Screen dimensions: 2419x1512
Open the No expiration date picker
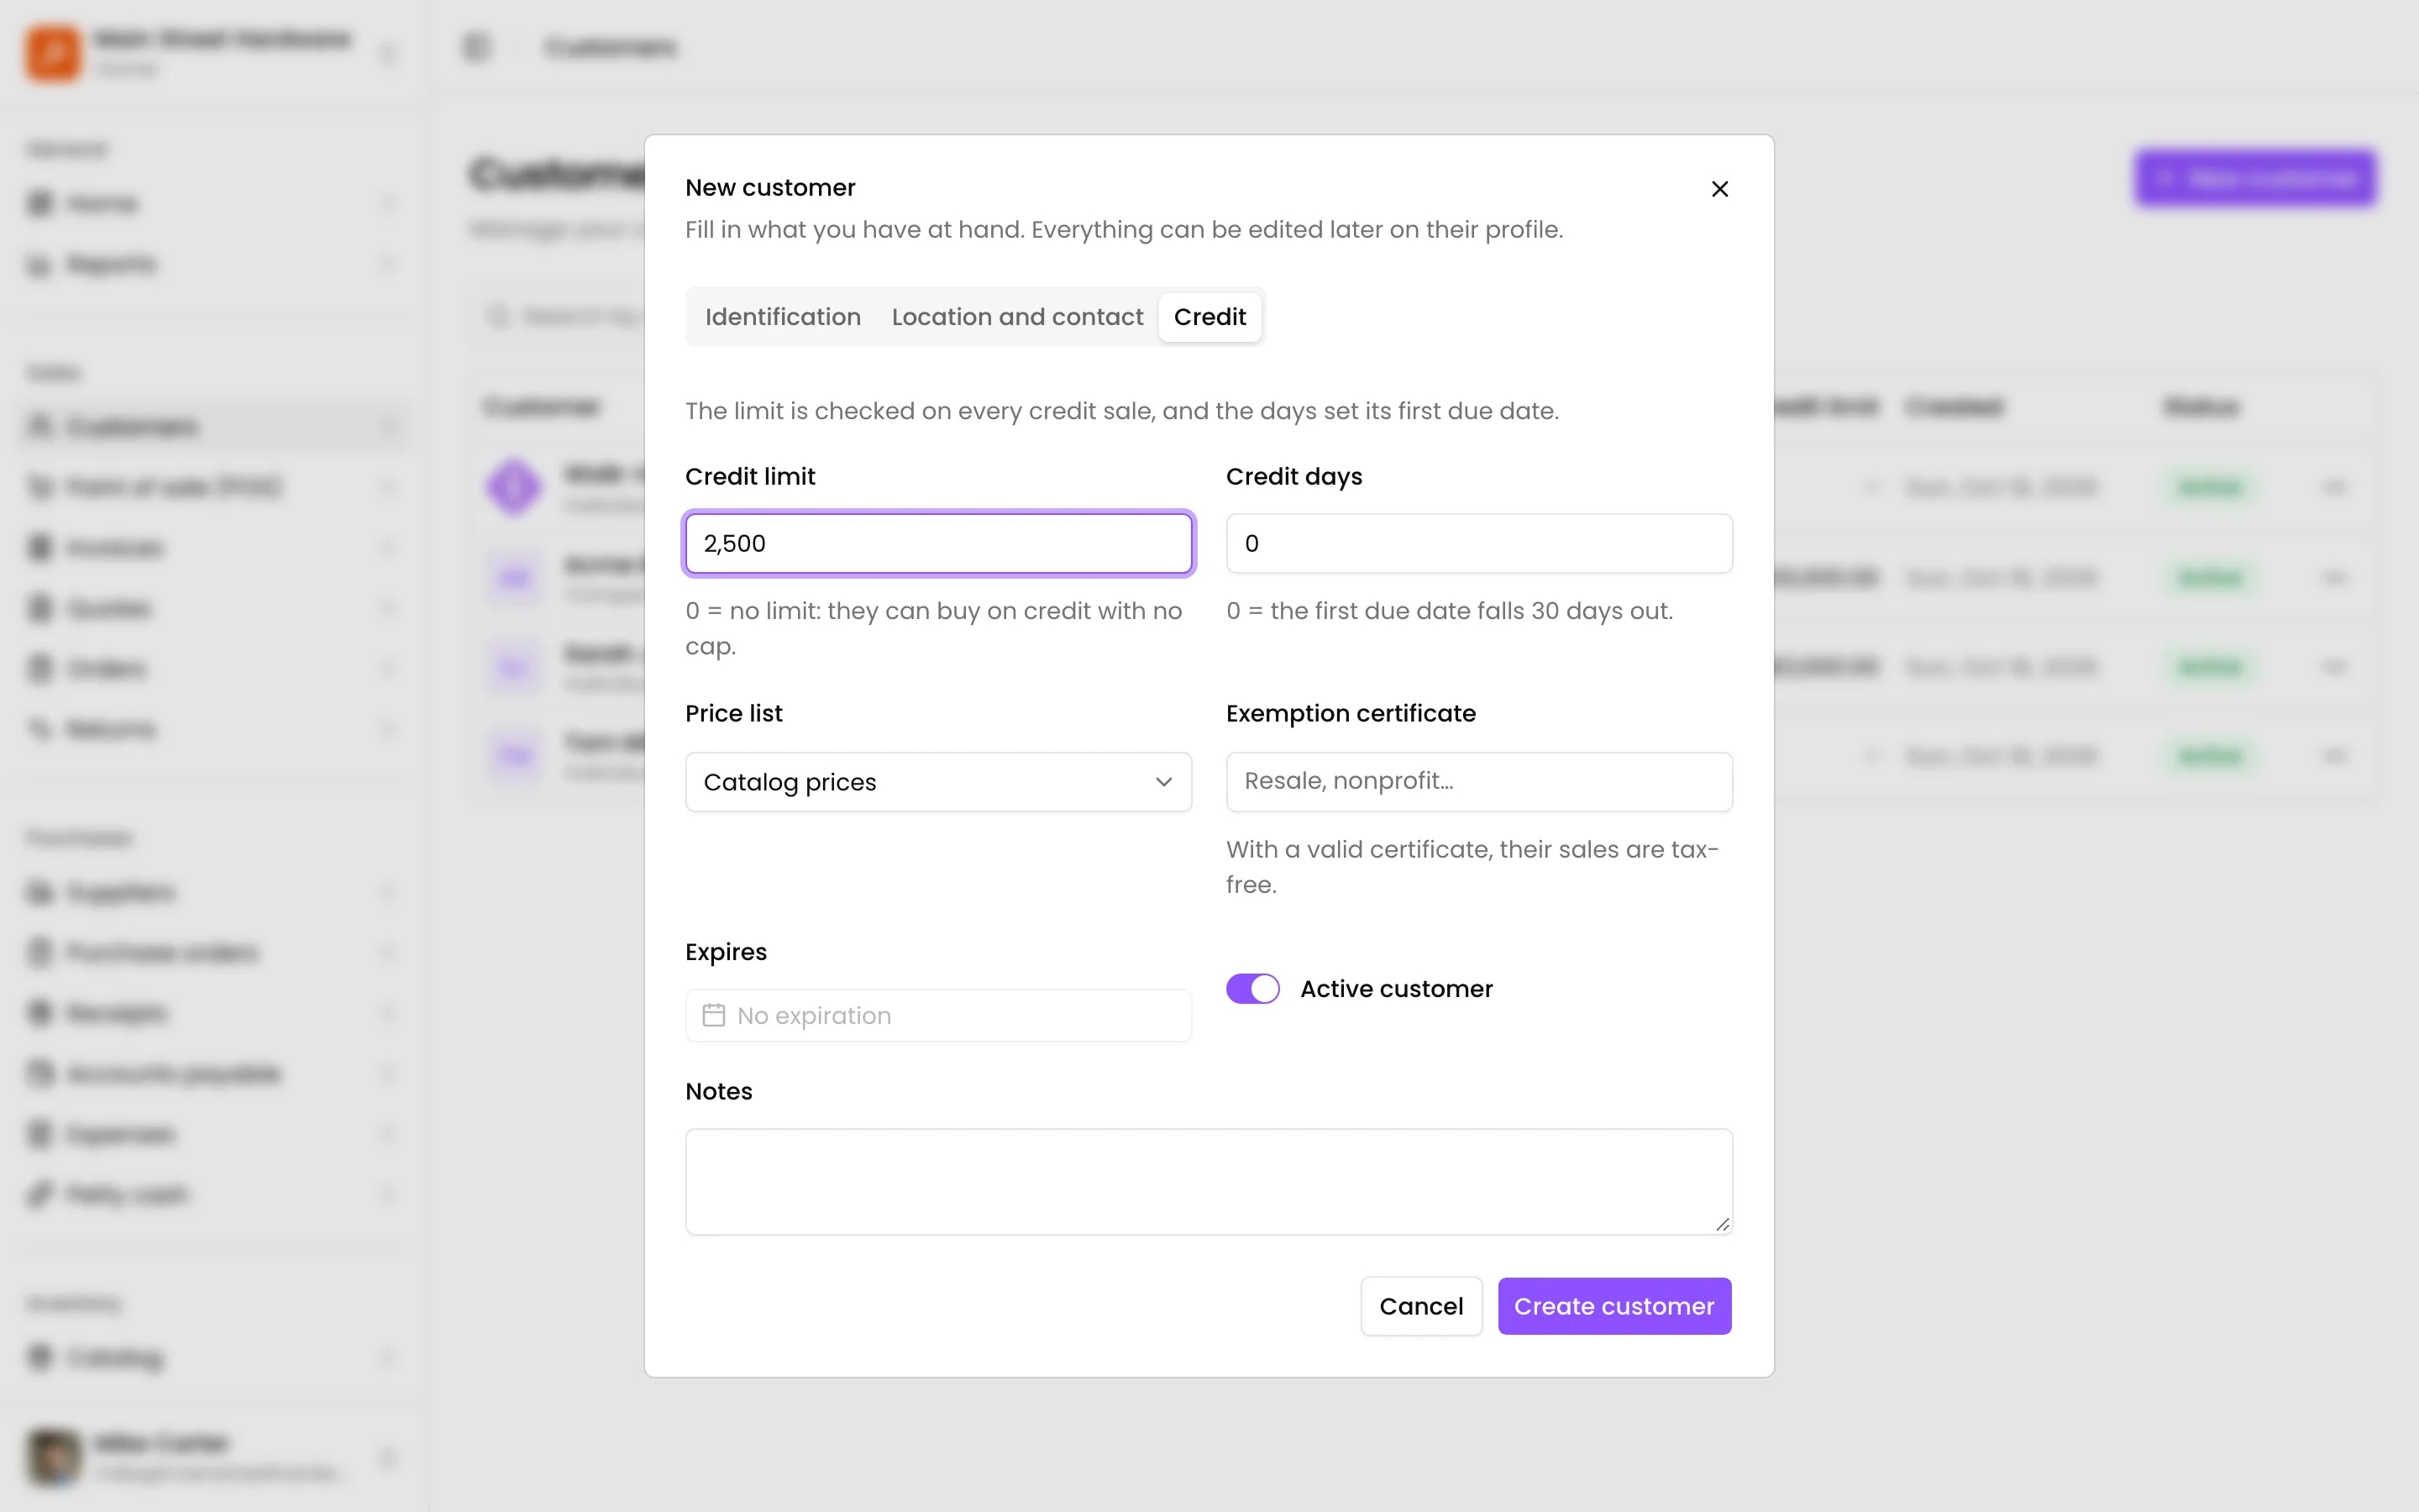point(937,1015)
